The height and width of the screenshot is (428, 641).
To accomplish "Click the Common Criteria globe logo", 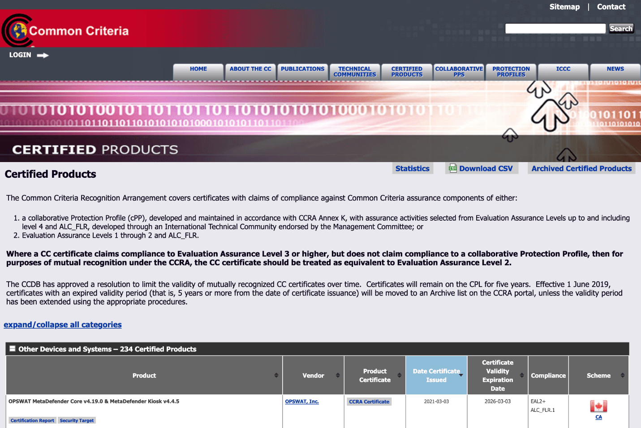I will click(x=17, y=30).
